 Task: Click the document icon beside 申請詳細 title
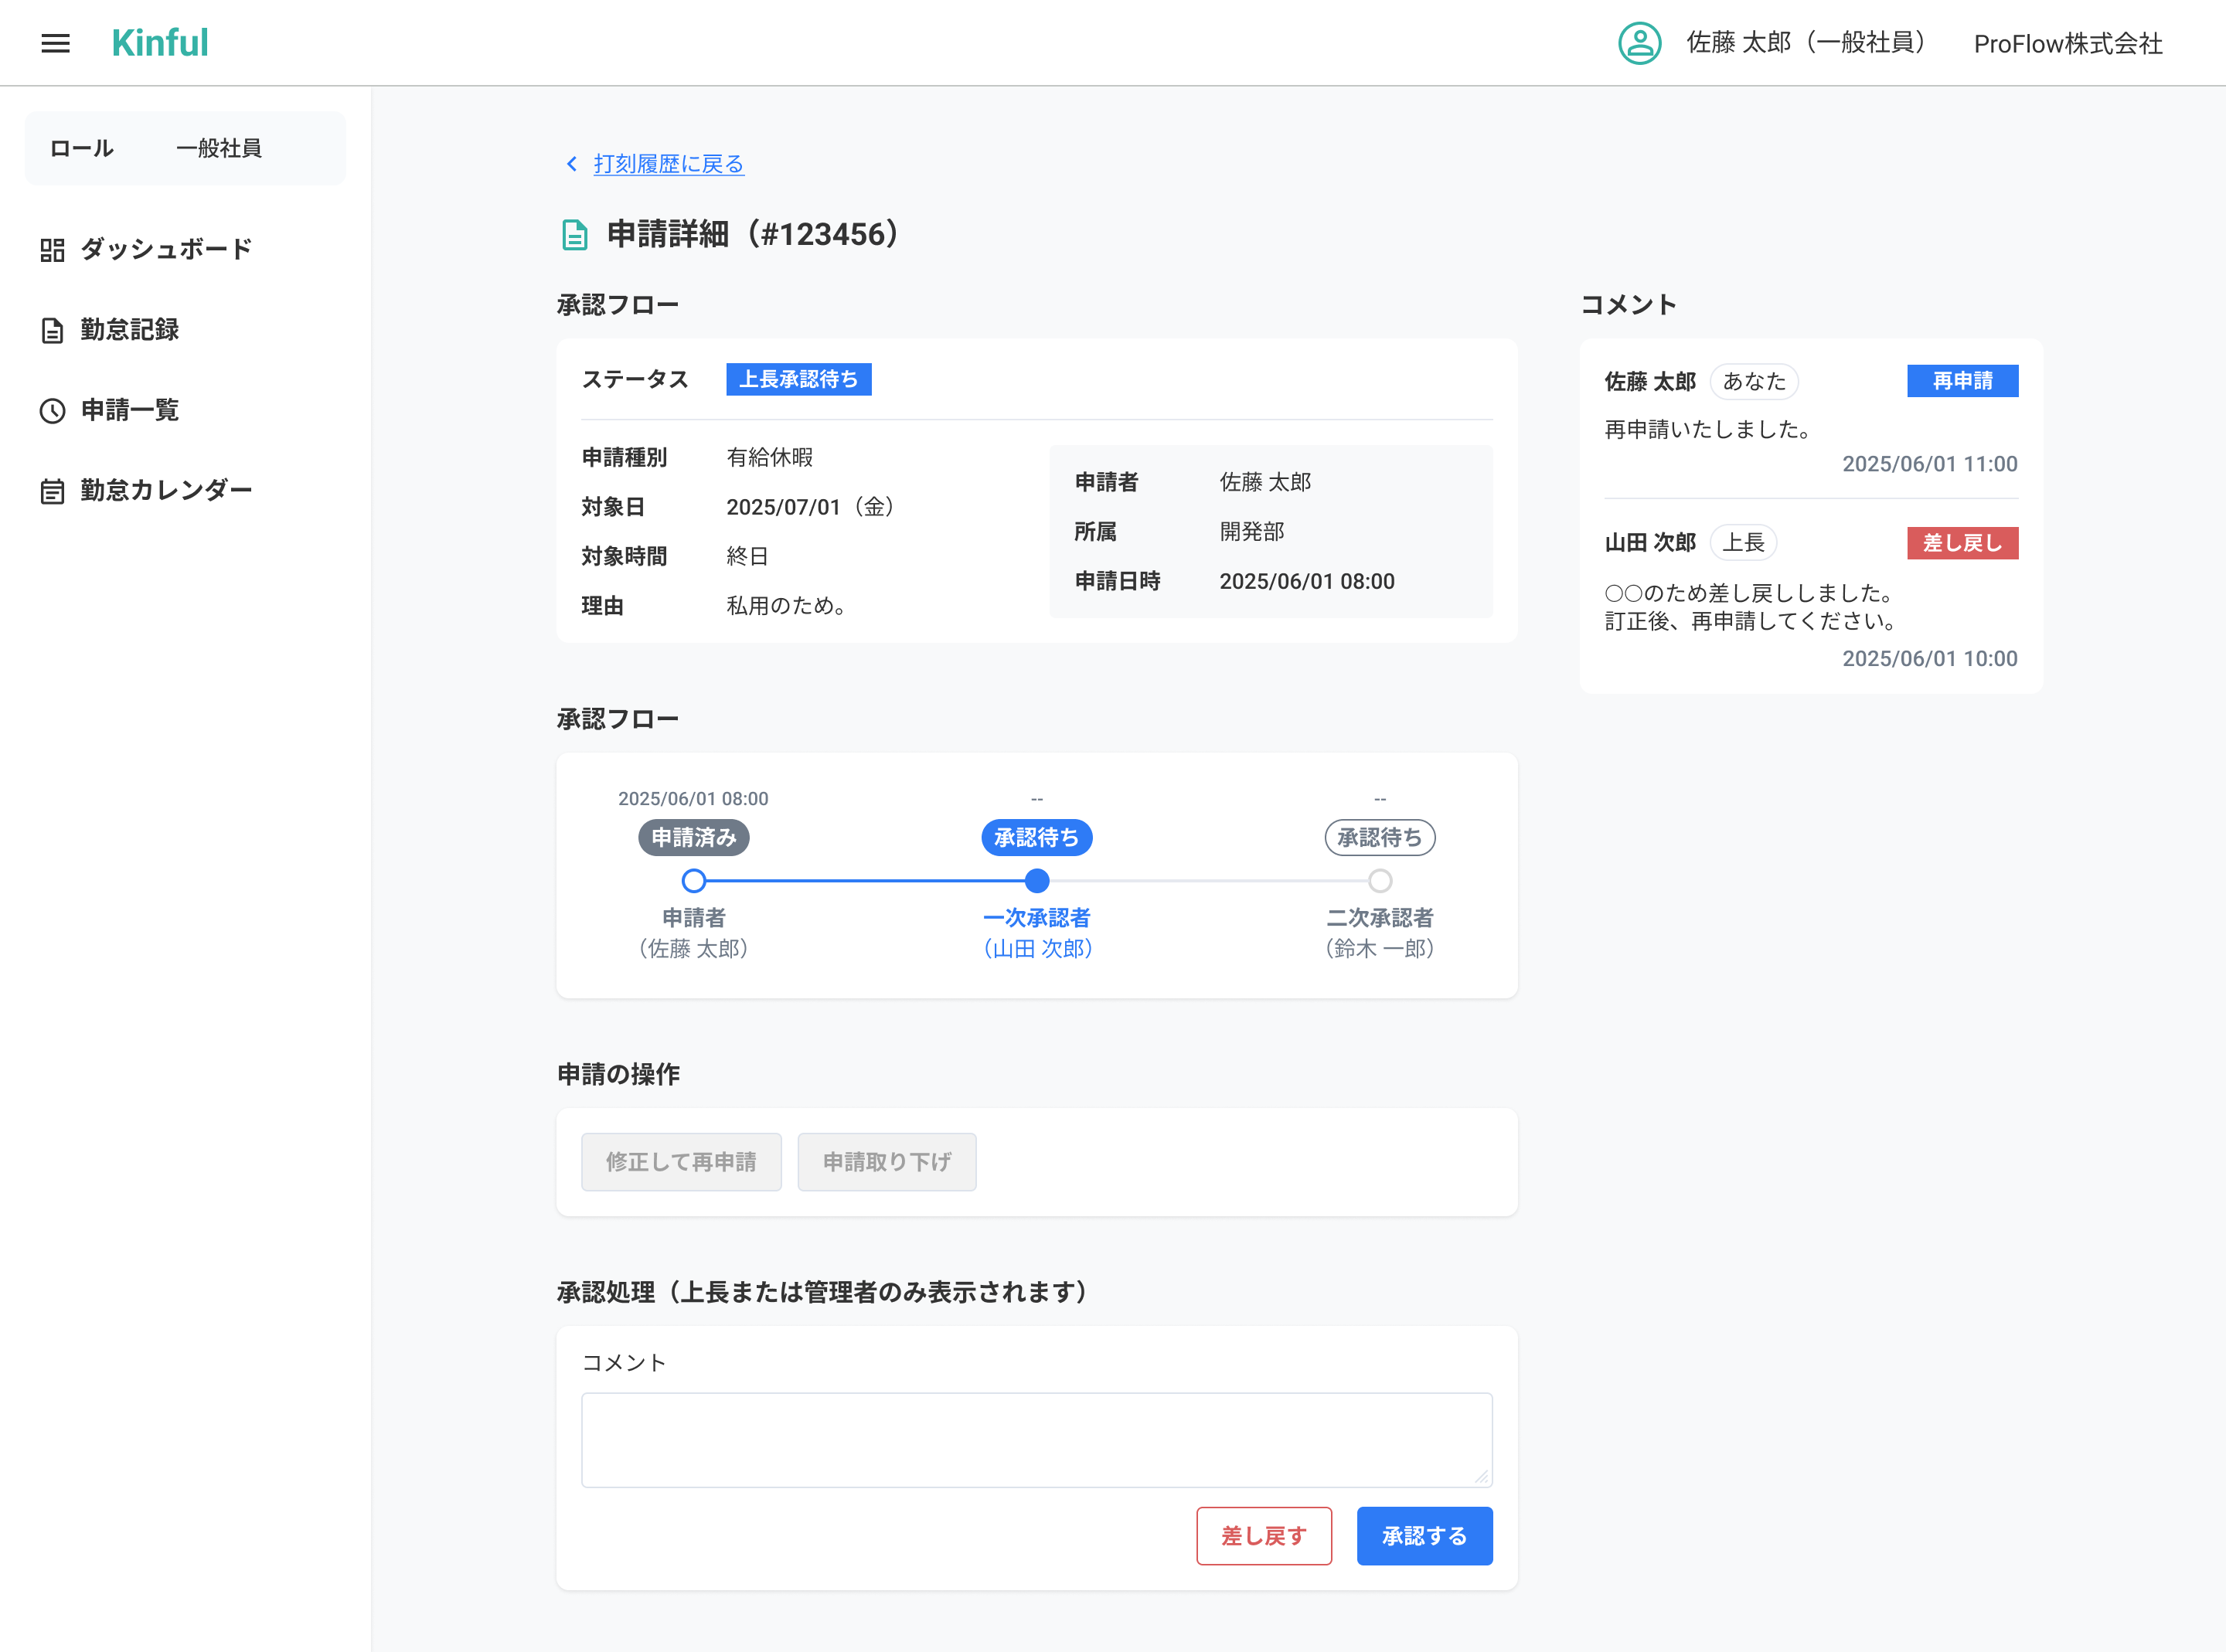[574, 235]
